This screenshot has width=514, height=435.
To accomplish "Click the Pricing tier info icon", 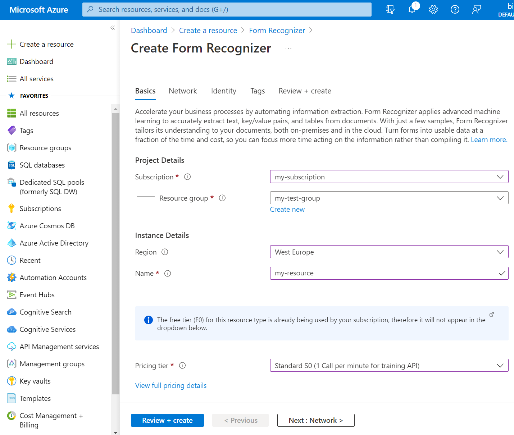I will (x=182, y=366).
